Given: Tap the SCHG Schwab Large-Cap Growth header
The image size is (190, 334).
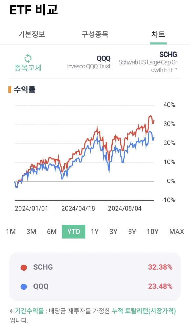Looking at the screenshot, I should [148, 62].
